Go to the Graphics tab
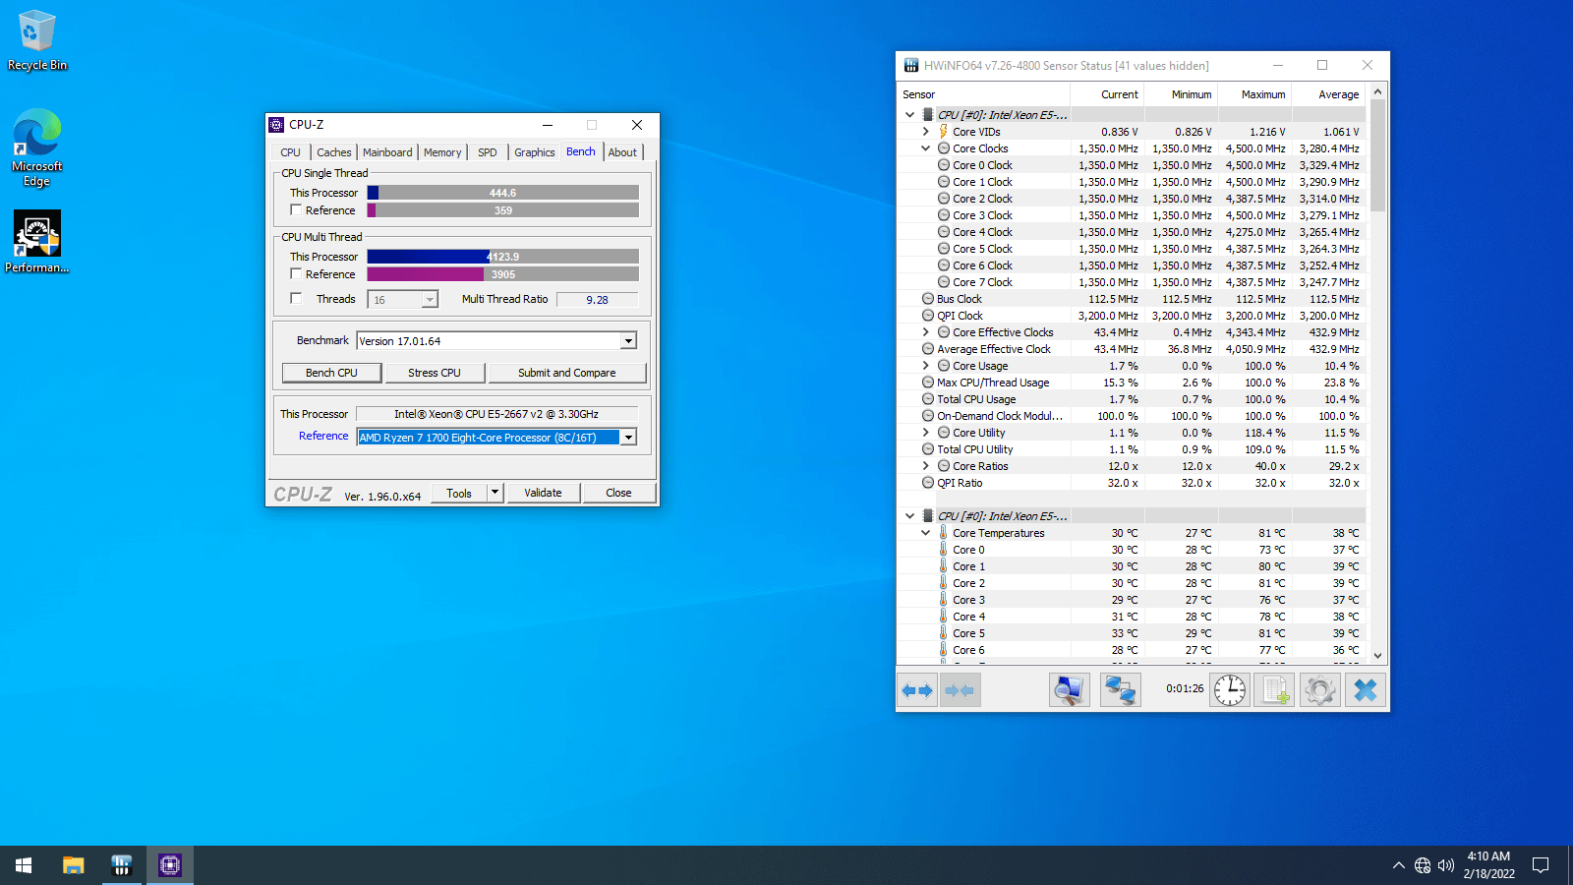 tap(535, 152)
